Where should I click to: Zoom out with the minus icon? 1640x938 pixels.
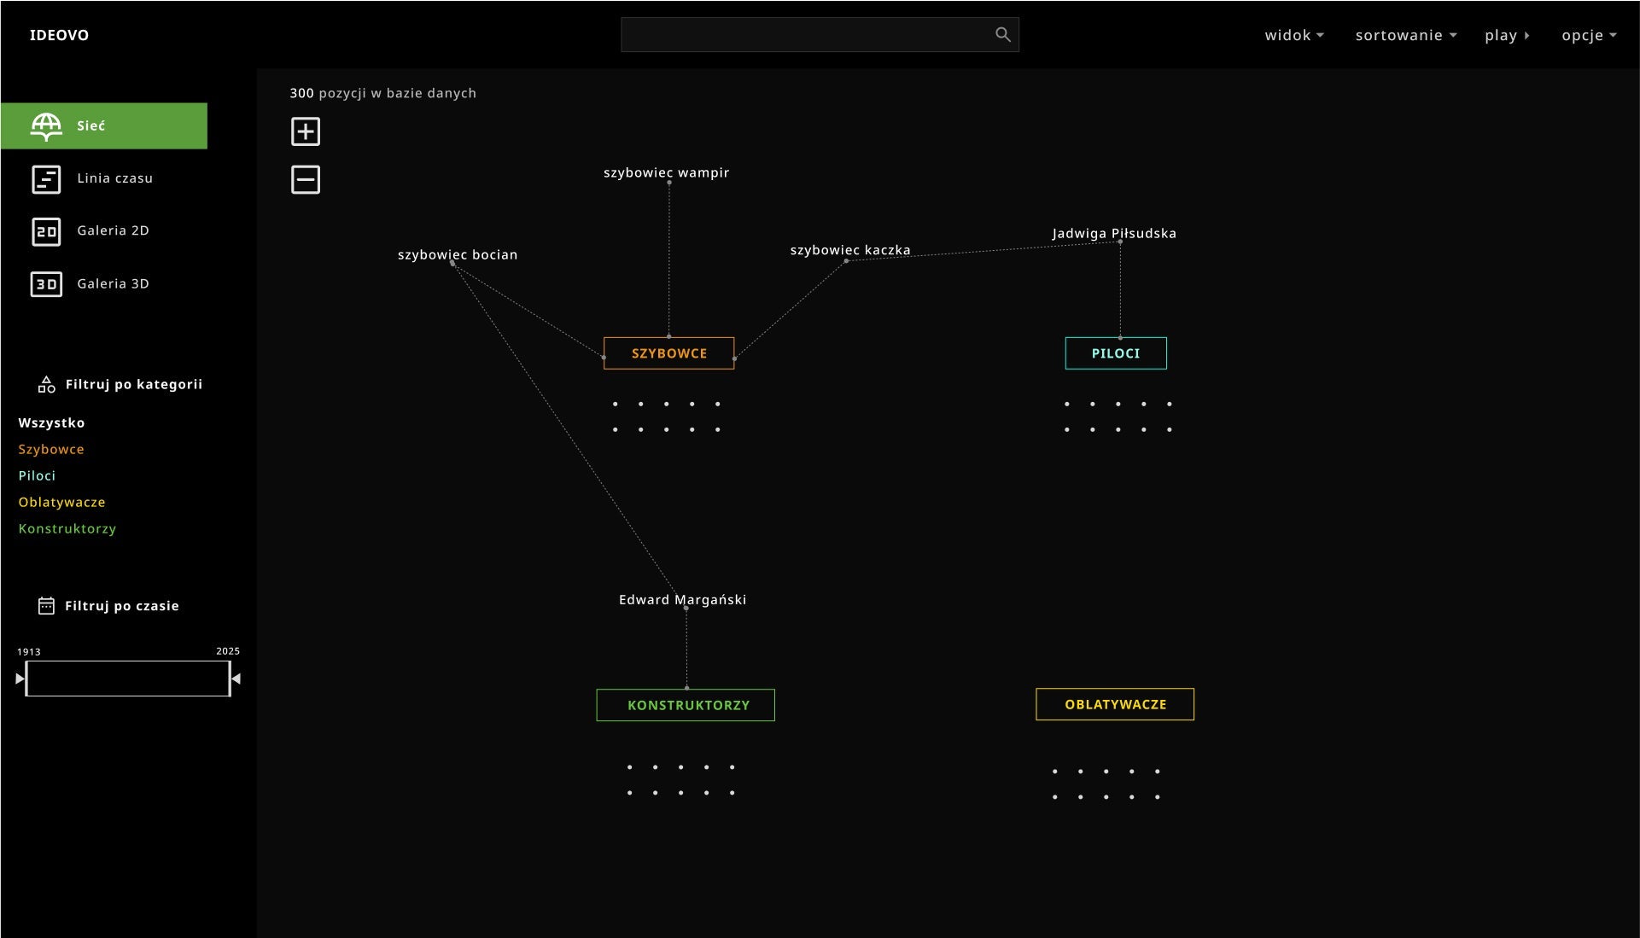click(x=306, y=179)
